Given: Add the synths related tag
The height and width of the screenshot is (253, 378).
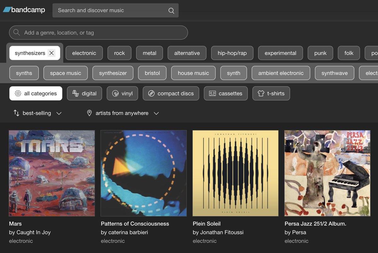Looking at the screenshot, I should click(x=24, y=73).
